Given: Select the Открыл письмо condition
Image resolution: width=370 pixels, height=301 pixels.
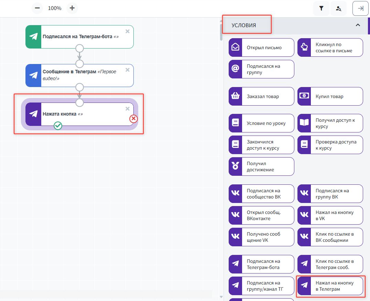Looking at the screenshot, I should (261, 47).
